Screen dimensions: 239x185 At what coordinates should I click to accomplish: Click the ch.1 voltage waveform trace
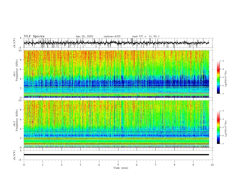(x=116, y=43)
